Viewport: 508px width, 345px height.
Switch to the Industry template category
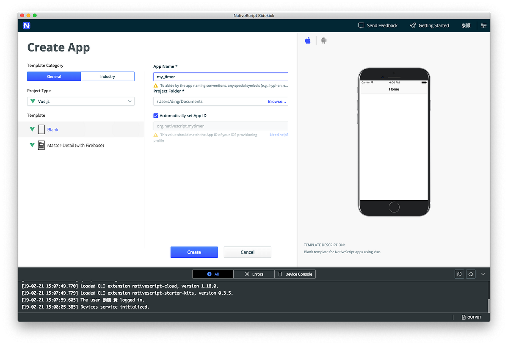(108, 76)
